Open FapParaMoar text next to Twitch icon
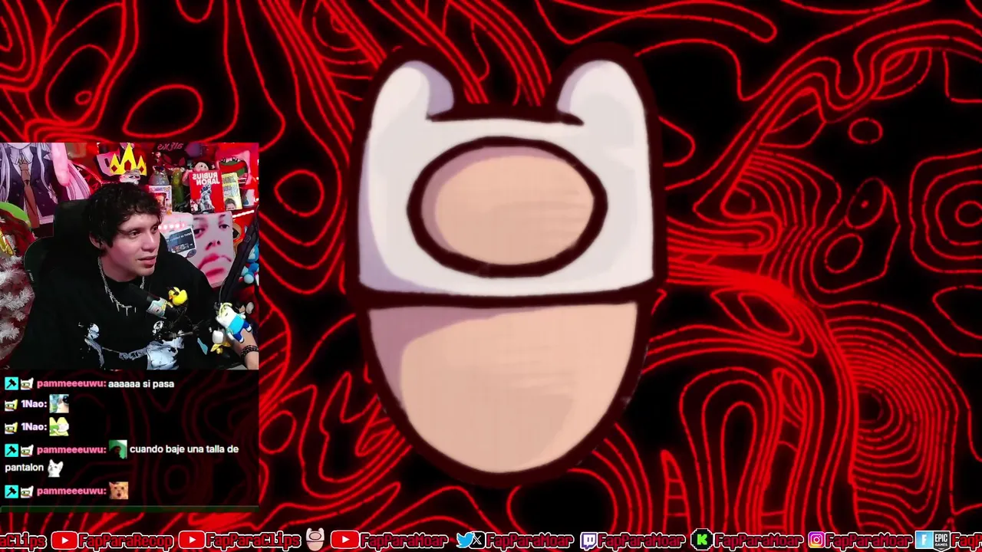The height and width of the screenshot is (552, 982). click(x=641, y=540)
